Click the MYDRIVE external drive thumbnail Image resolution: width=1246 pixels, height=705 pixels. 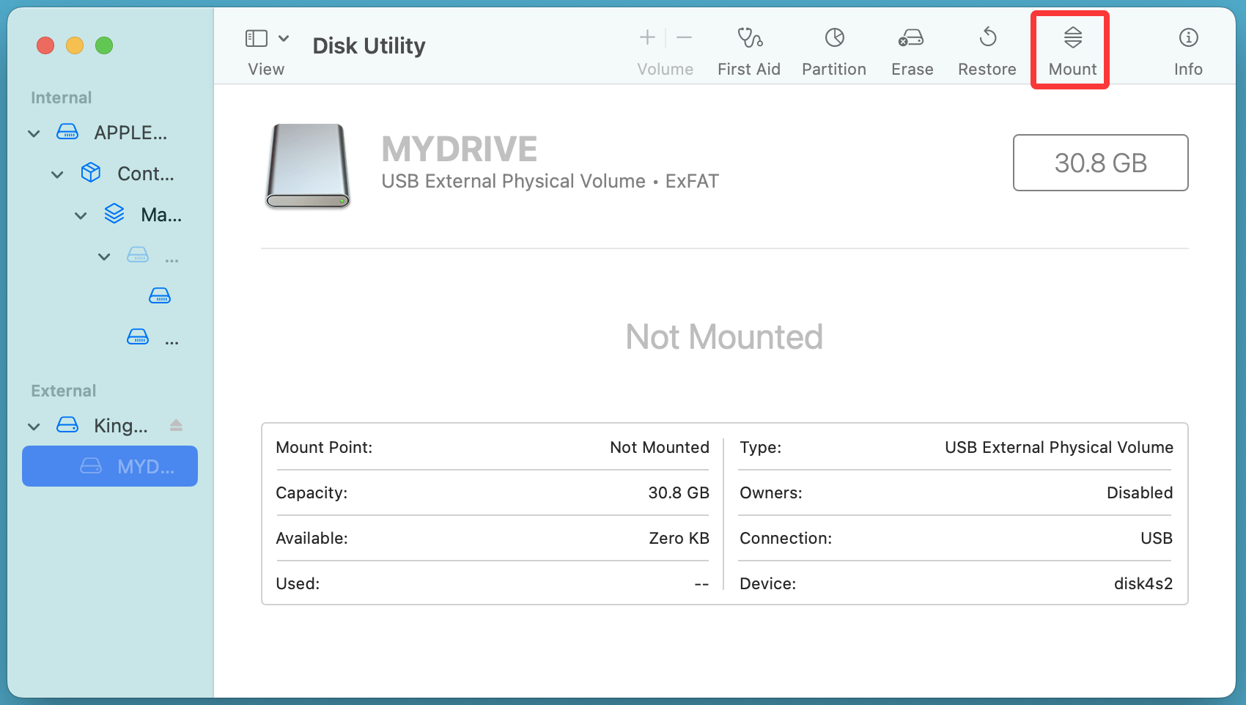click(308, 166)
